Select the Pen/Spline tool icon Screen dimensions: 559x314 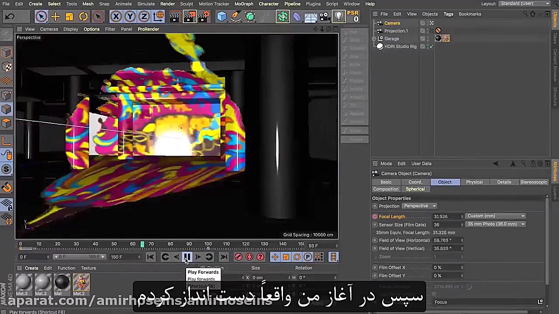[236, 17]
